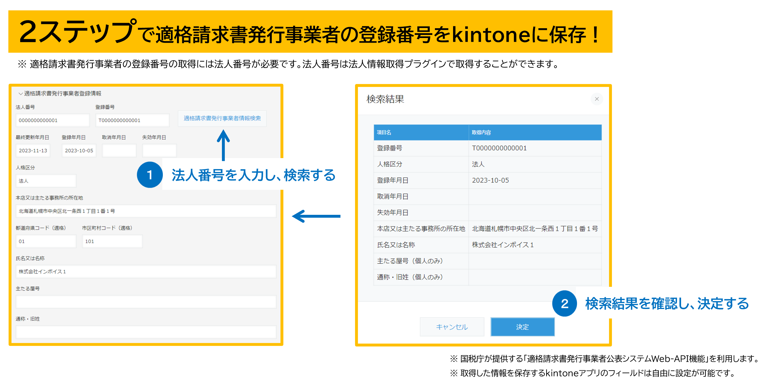This screenshot has height=383, width=773.
Task: Click the 法人 value in search results
Action: (478, 164)
